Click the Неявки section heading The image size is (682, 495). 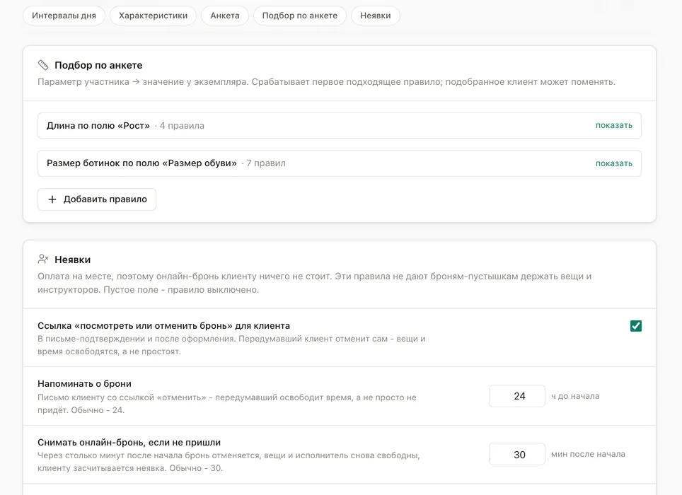(73, 260)
